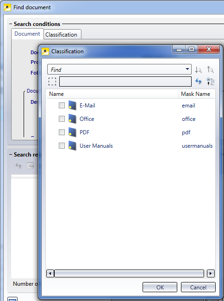Screen dimensions: 224x301
Task: Click the filter text input field
Action: coord(125,82)
